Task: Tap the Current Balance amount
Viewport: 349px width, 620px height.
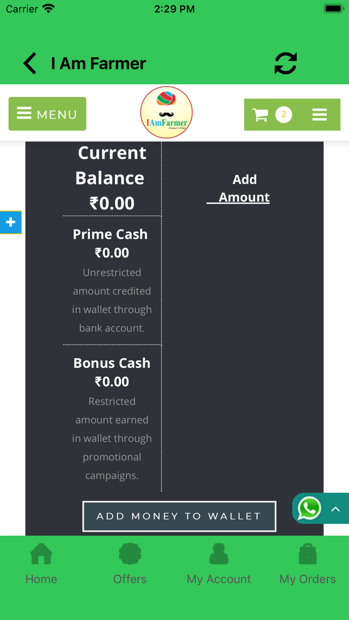Action: click(112, 203)
